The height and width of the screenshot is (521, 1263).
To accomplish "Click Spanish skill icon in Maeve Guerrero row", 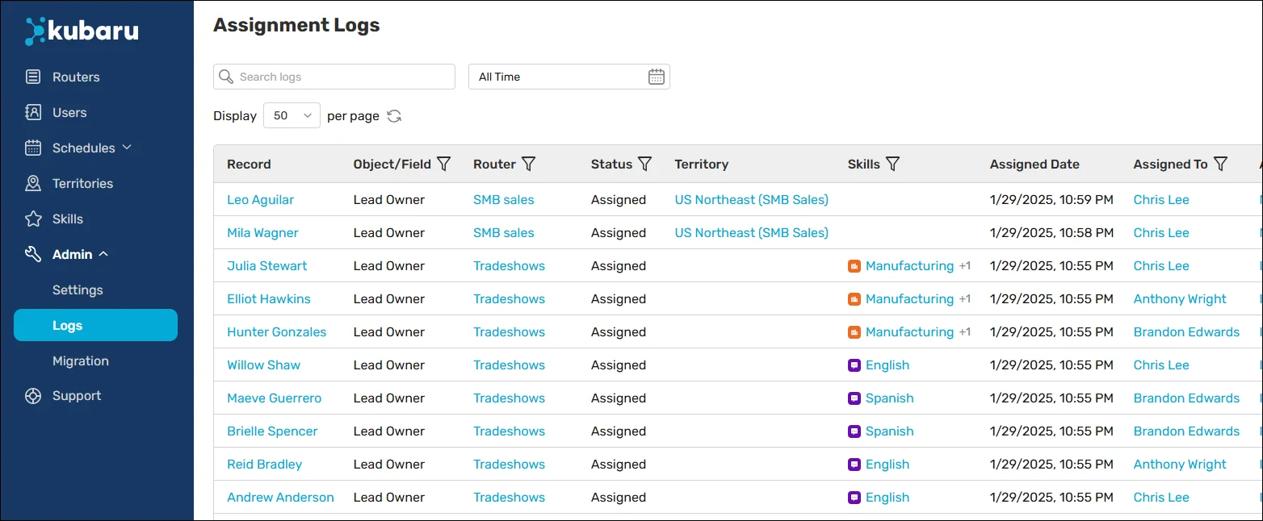I will [854, 398].
